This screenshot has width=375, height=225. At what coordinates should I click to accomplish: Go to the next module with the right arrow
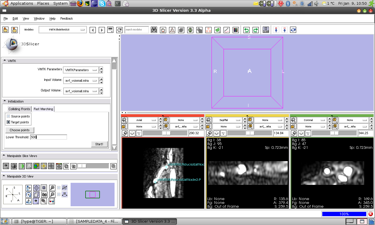102,30
